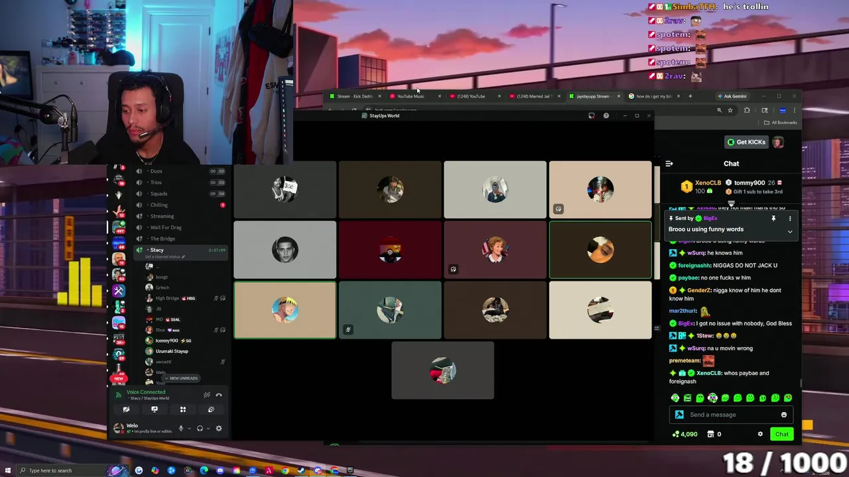This screenshot has width=849, height=477.
Task: Join the Chilling voice channel
Action: (180, 205)
